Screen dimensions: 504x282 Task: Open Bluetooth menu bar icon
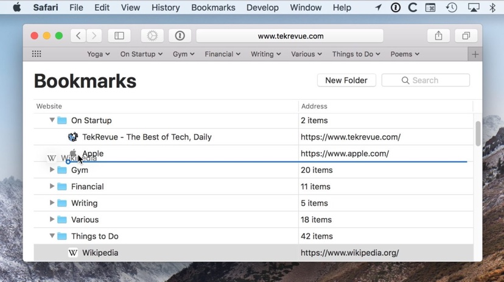492,7
